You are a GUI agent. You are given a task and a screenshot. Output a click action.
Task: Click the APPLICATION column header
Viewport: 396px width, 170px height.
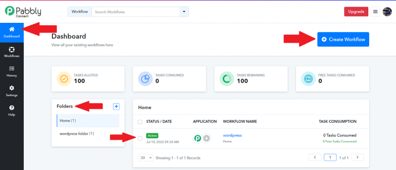click(x=205, y=122)
